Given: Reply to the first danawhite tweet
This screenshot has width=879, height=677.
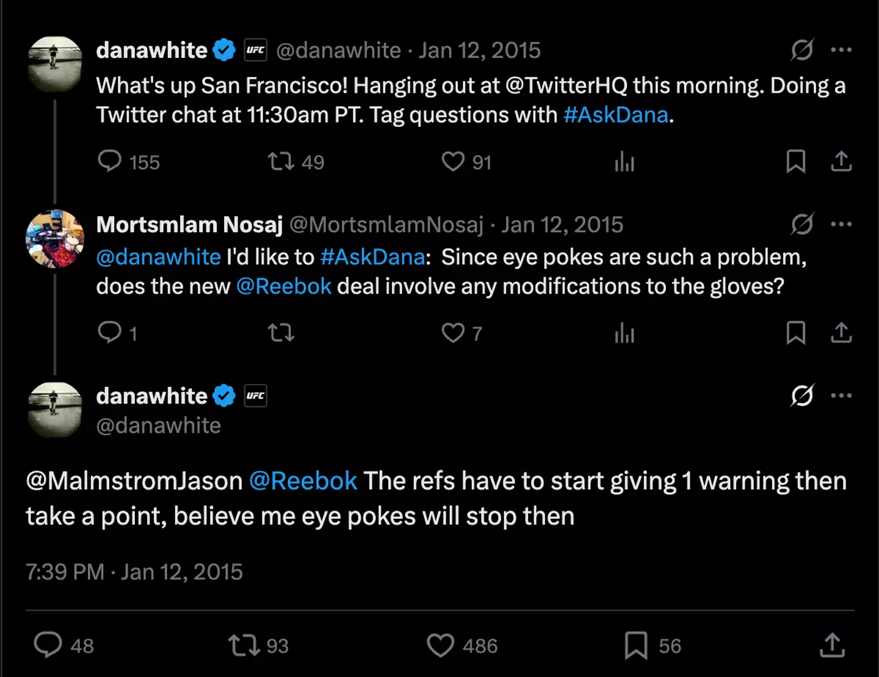Looking at the screenshot, I should 110,161.
